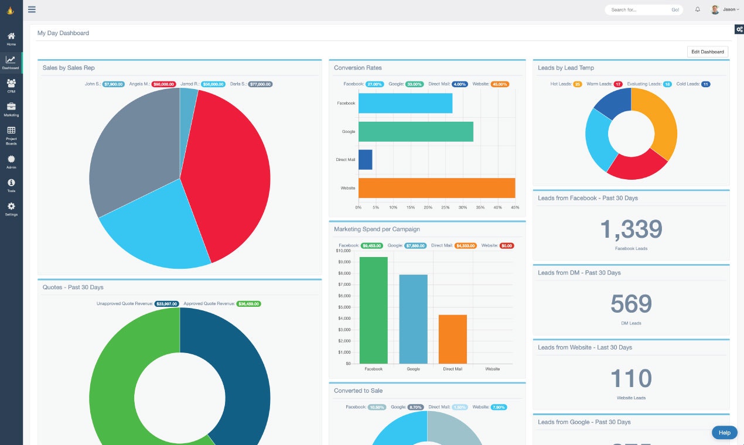Click the Website 7.90% Converted to Sale badge
The width and height of the screenshot is (744, 445).
point(499,407)
